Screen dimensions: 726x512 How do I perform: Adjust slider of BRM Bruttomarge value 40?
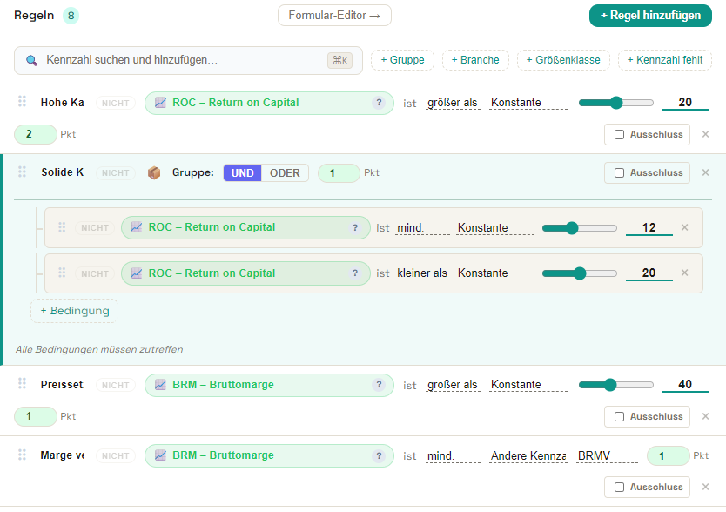tap(615, 385)
